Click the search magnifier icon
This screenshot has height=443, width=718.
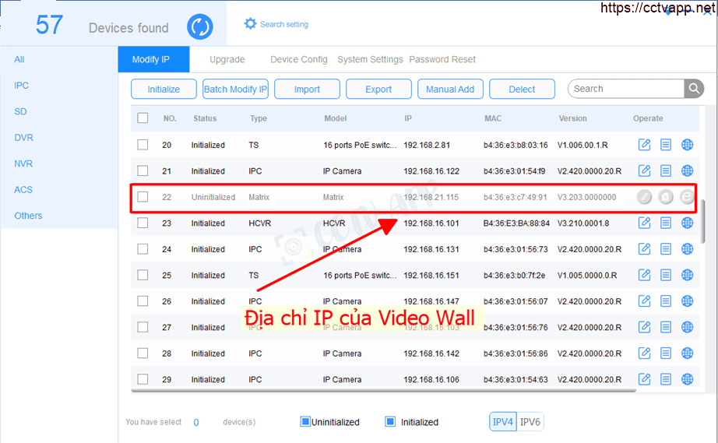[694, 89]
